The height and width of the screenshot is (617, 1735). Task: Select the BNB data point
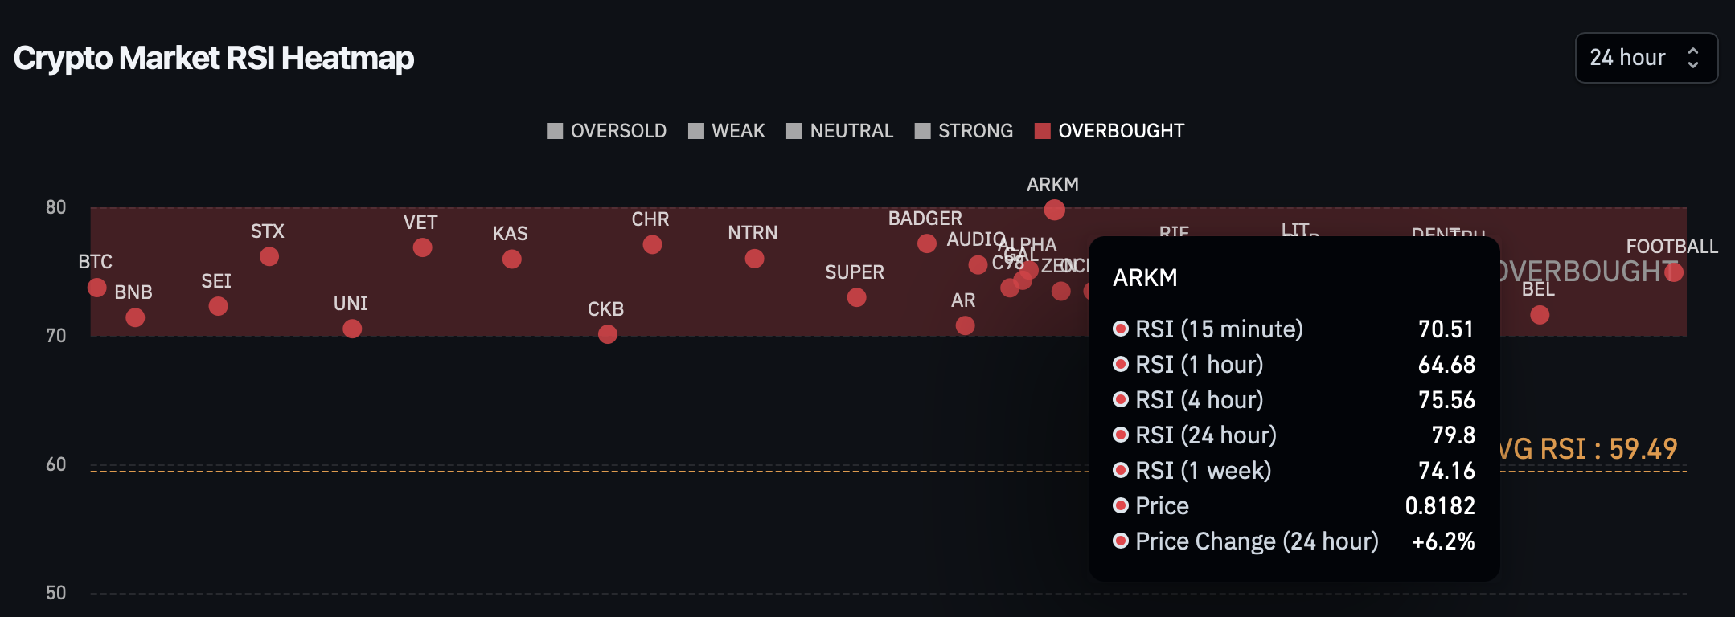point(135,318)
